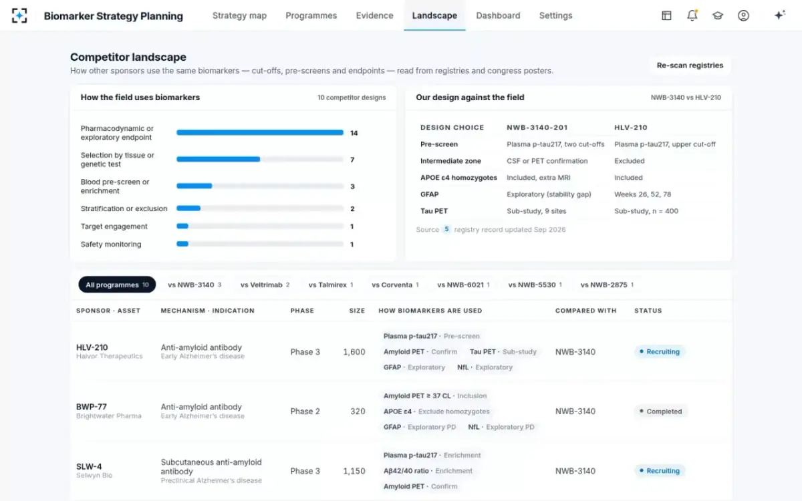Image resolution: width=802 pixels, height=501 pixels.
Task: Open the user profile icon
Action: [x=743, y=15]
